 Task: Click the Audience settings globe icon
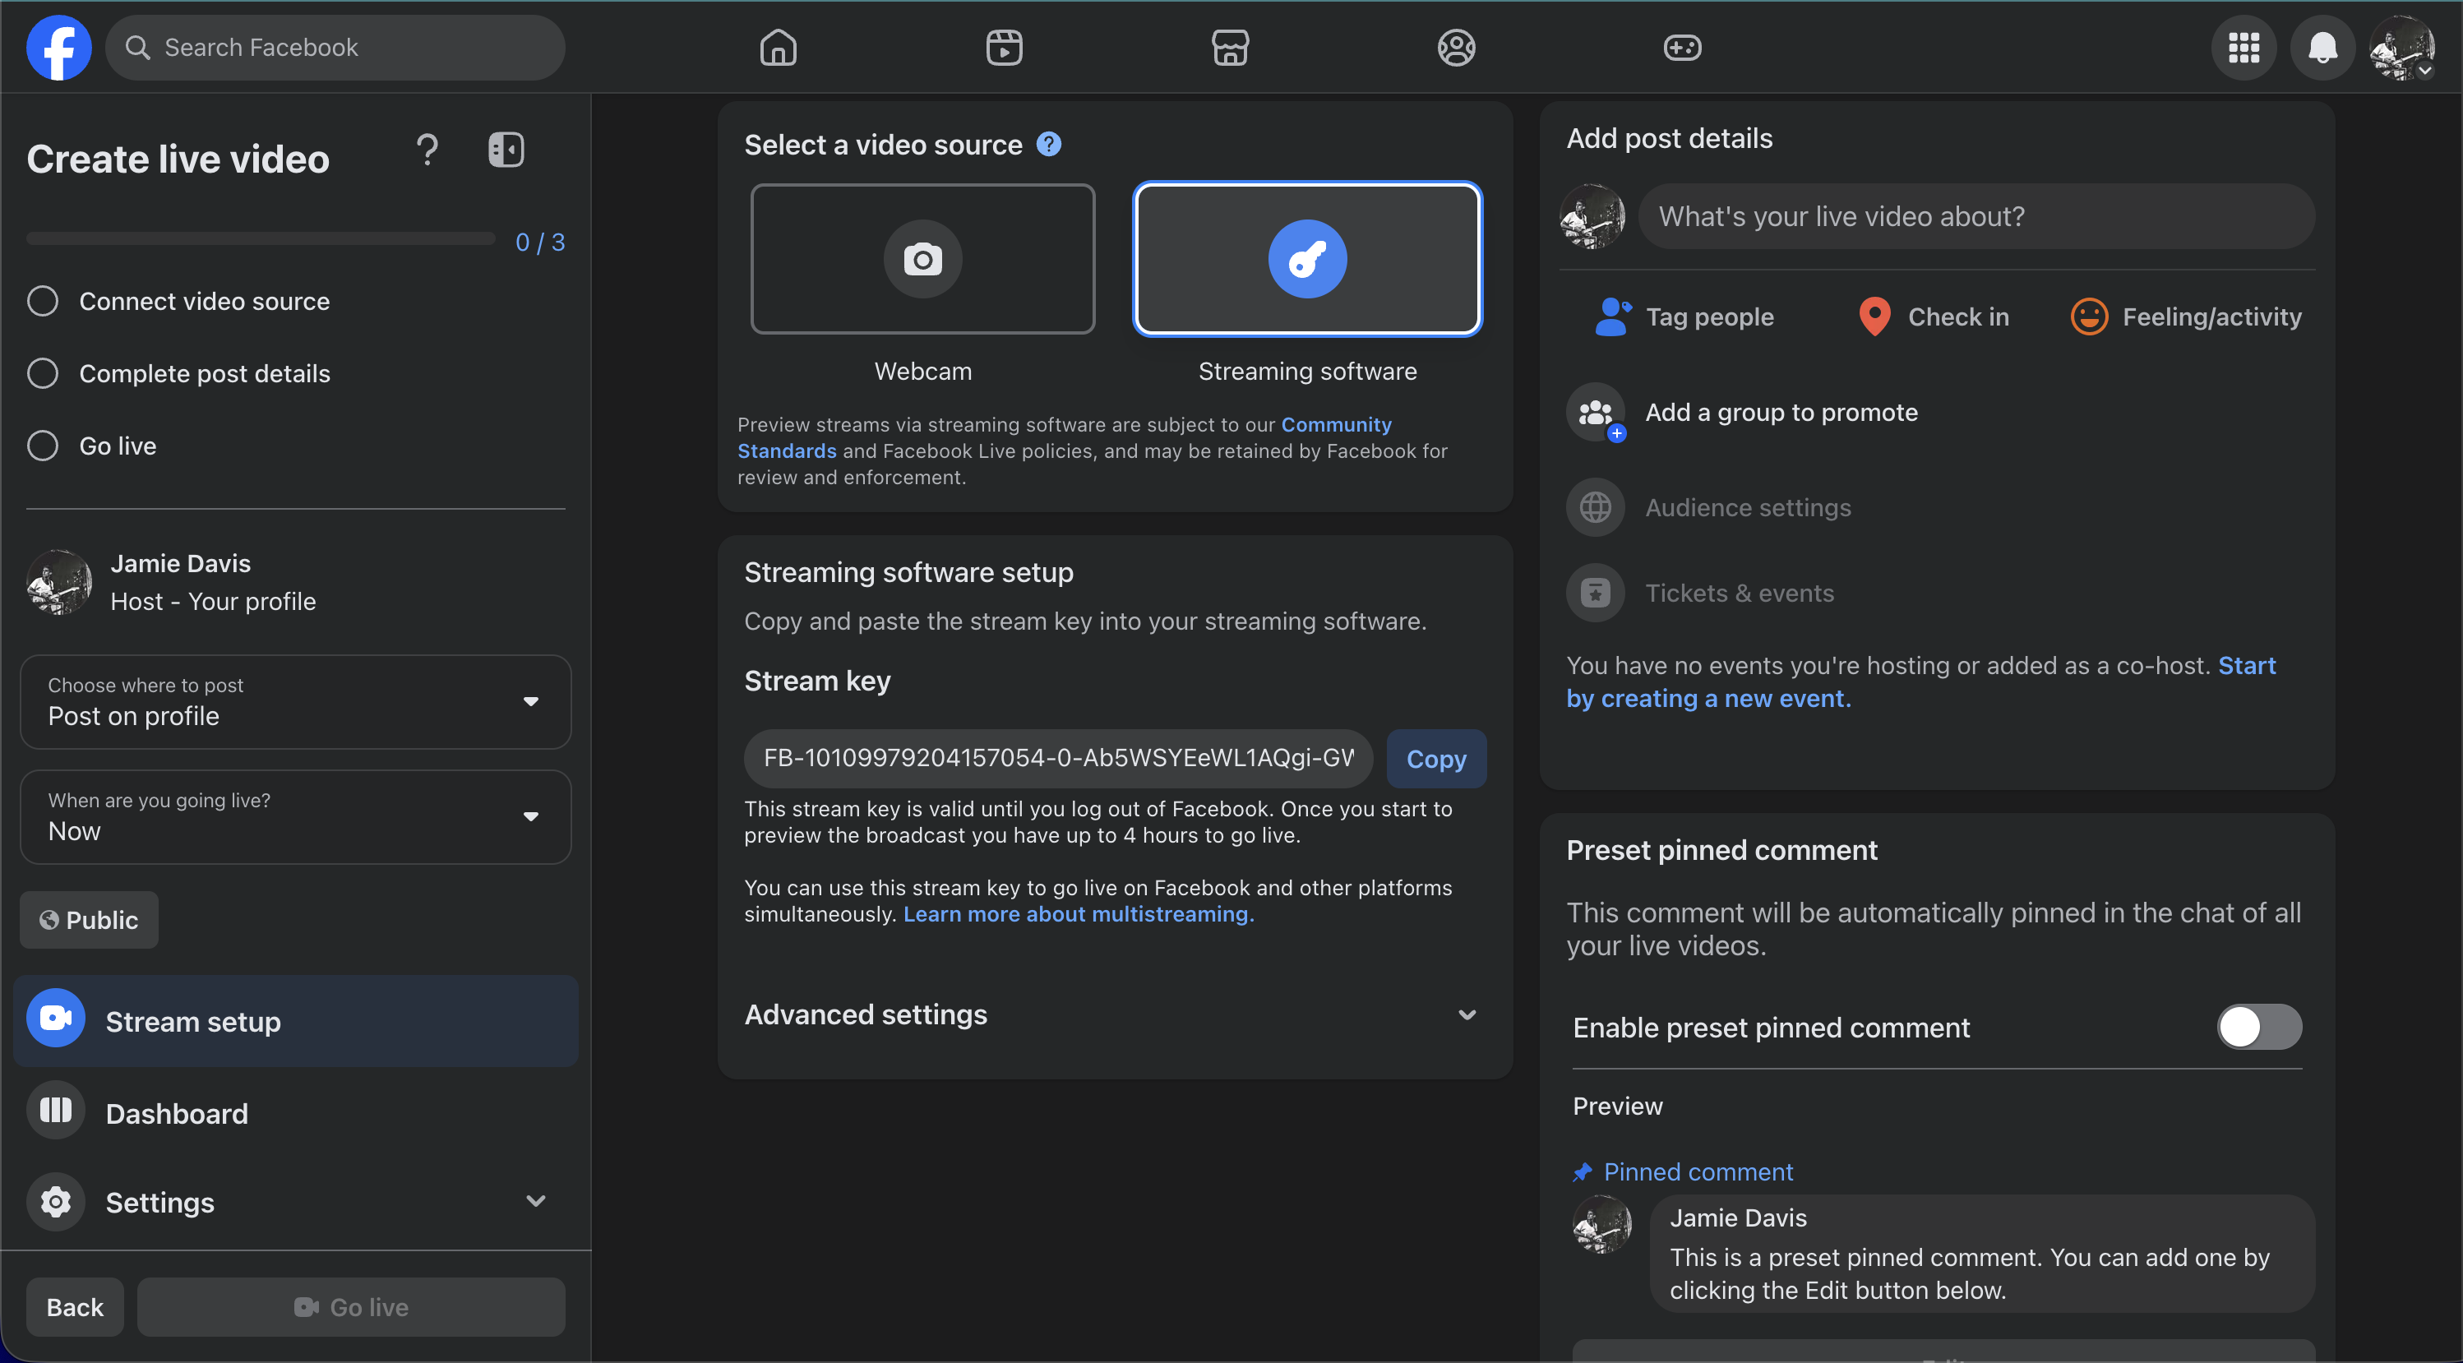[1596, 507]
